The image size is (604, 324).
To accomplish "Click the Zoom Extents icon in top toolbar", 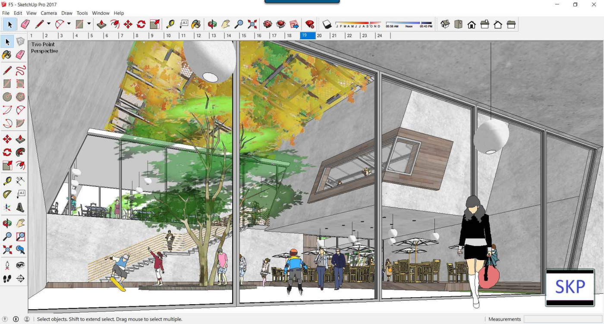I will click(x=252, y=24).
